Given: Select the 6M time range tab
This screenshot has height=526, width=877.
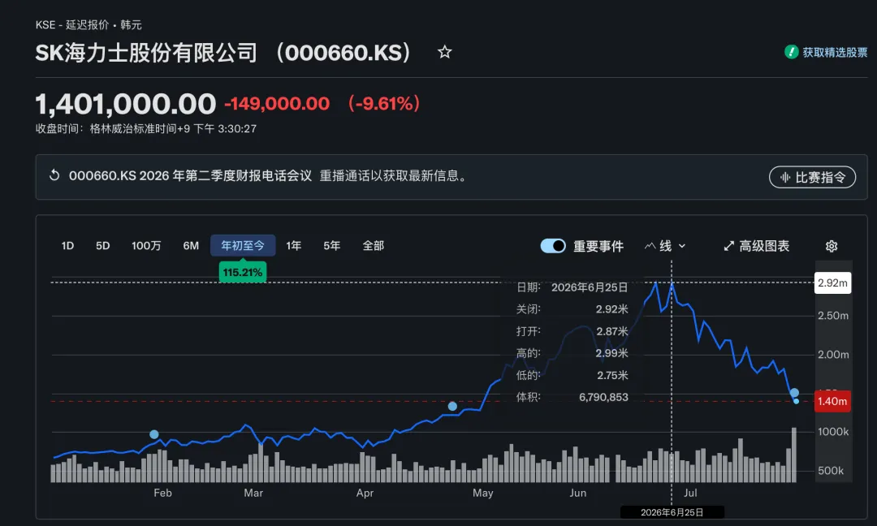Looking at the screenshot, I should pyautogui.click(x=191, y=246).
